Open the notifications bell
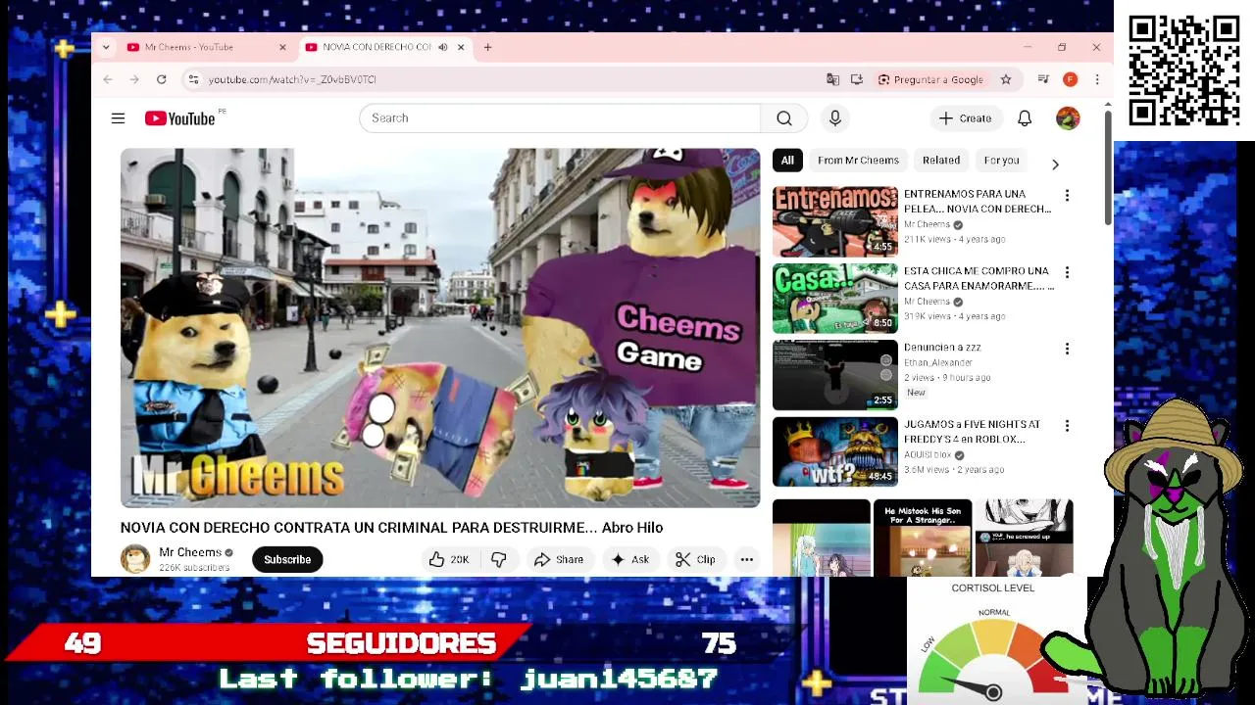 pos(1025,118)
